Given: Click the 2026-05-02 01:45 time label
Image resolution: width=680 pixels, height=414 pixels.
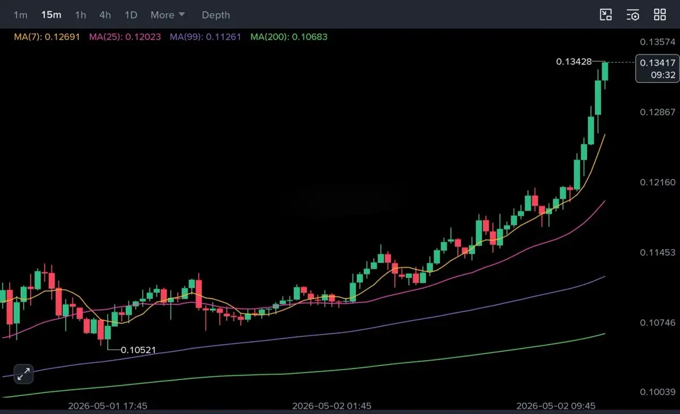Looking at the screenshot, I should [x=332, y=406].
